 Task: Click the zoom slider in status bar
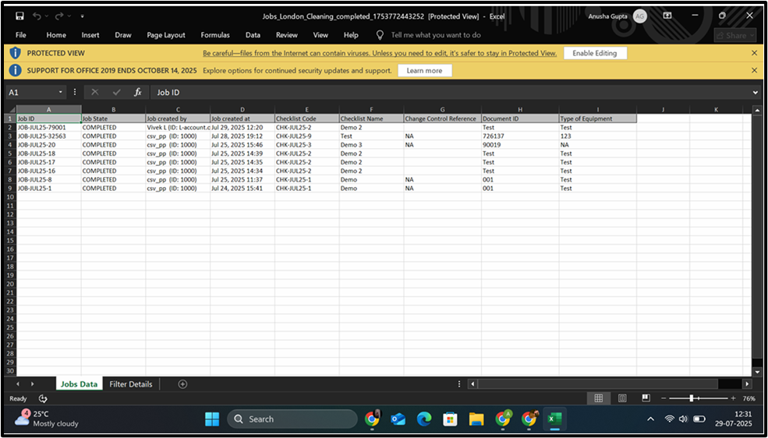[692, 398]
